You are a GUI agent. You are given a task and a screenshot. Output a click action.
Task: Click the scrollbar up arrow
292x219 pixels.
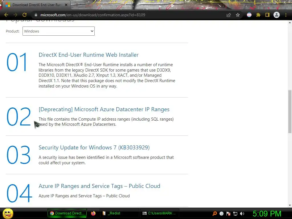[x=290, y=23]
